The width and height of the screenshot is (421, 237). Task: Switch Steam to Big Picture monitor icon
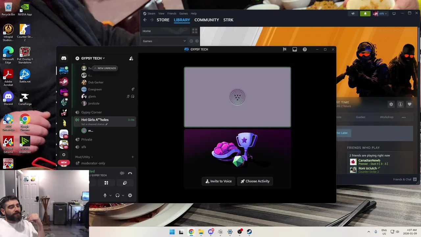tap(394, 13)
